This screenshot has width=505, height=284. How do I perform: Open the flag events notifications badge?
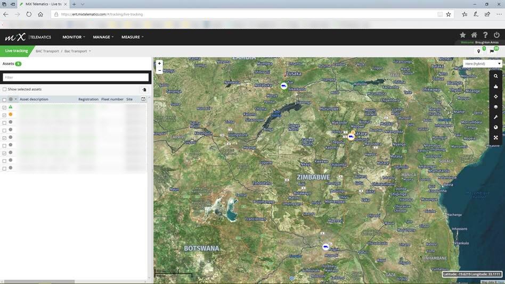(x=492, y=51)
